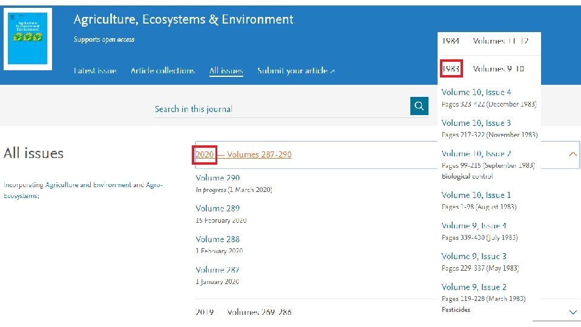This screenshot has height=327, width=581.
Task: Click the magnifier search button
Action: (419, 106)
